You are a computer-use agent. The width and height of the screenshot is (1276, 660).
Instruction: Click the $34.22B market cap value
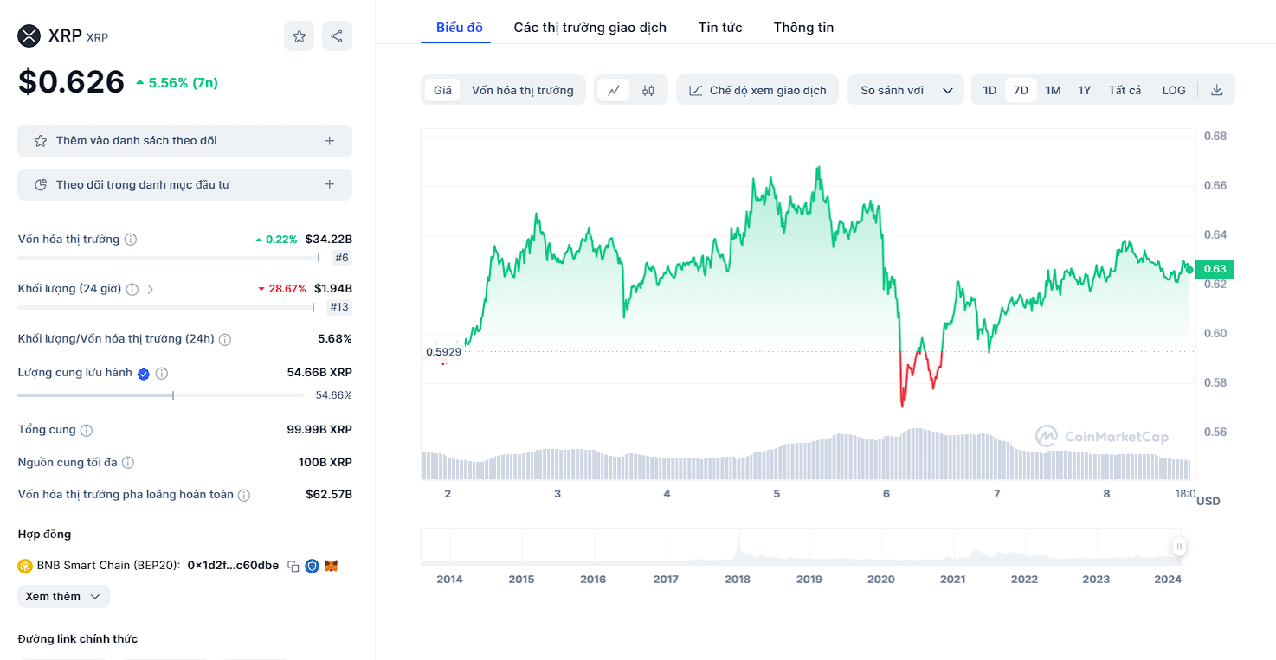(329, 240)
